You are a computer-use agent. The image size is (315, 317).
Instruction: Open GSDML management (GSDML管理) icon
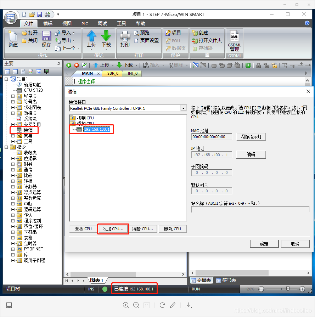235,36
